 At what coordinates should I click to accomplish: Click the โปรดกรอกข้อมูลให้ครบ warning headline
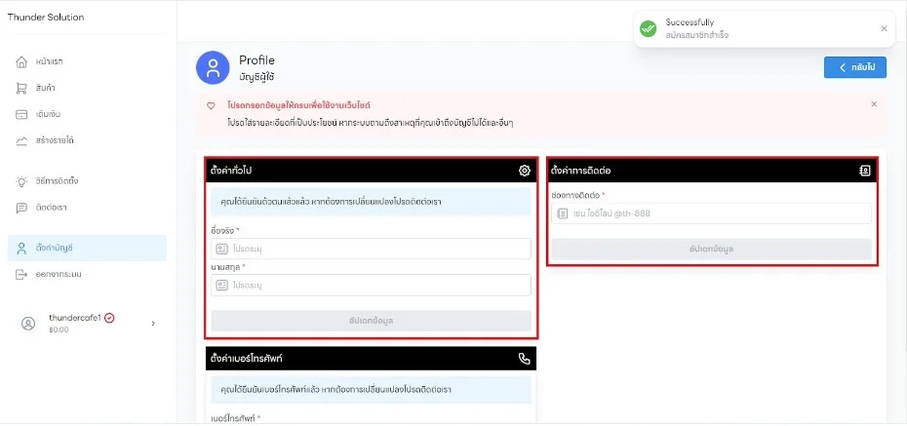[x=299, y=106]
